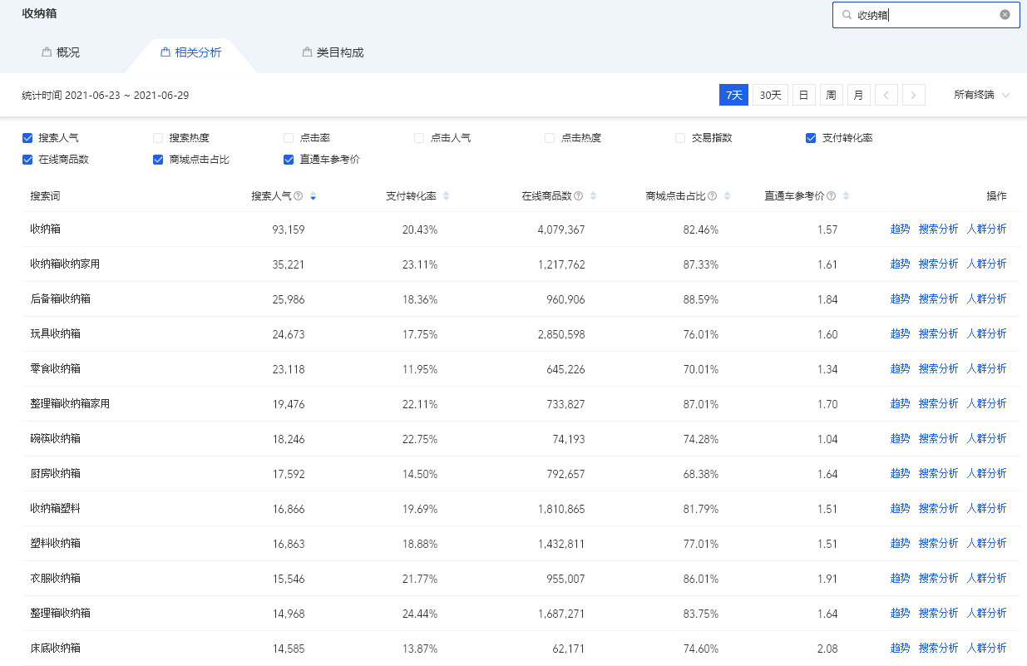Open 人群分析 for 整理箱收纳箱 row
1027x666 pixels.
[986, 614]
